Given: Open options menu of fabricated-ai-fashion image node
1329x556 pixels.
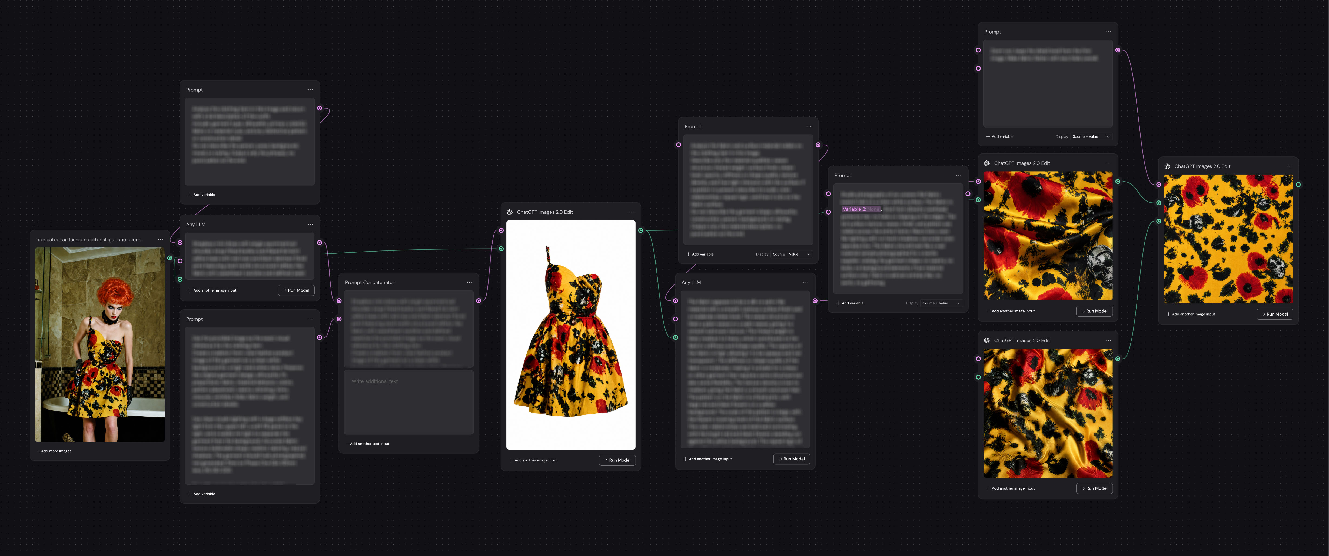Looking at the screenshot, I should (161, 239).
